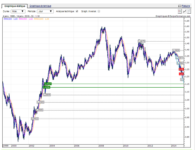
Task: Select the candlestick chart type icon
Action: point(180,11)
